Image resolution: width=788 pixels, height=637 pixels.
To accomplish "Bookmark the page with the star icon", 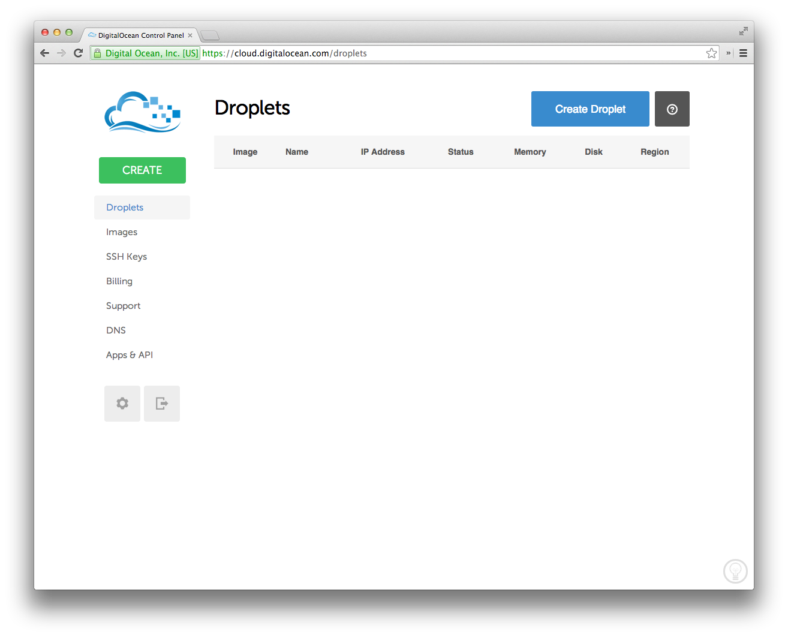I will pyautogui.click(x=711, y=53).
